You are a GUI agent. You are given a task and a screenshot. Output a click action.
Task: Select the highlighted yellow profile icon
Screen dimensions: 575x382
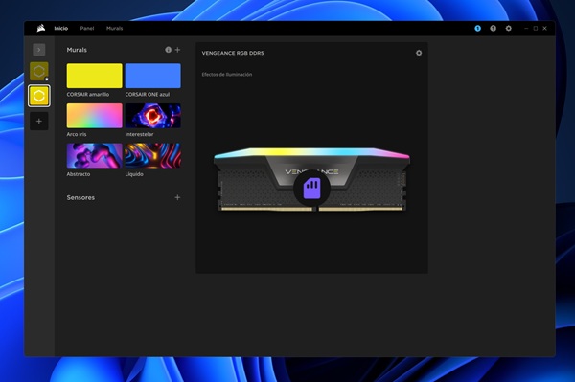(x=39, y=96)
